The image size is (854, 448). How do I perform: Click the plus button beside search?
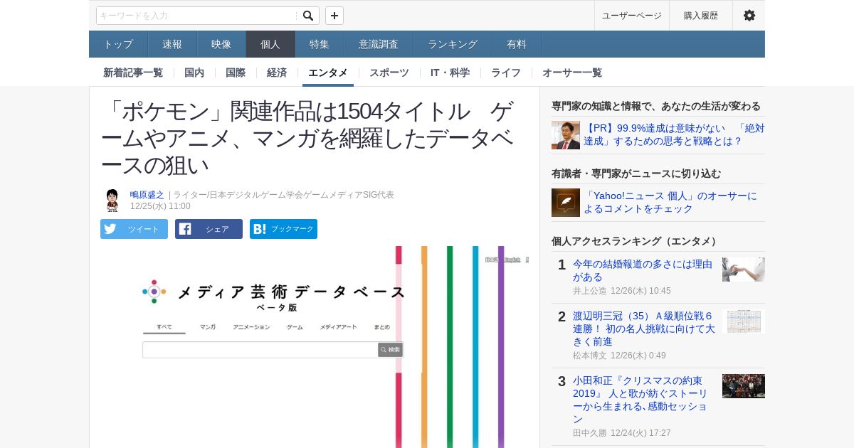coord(334,16)
